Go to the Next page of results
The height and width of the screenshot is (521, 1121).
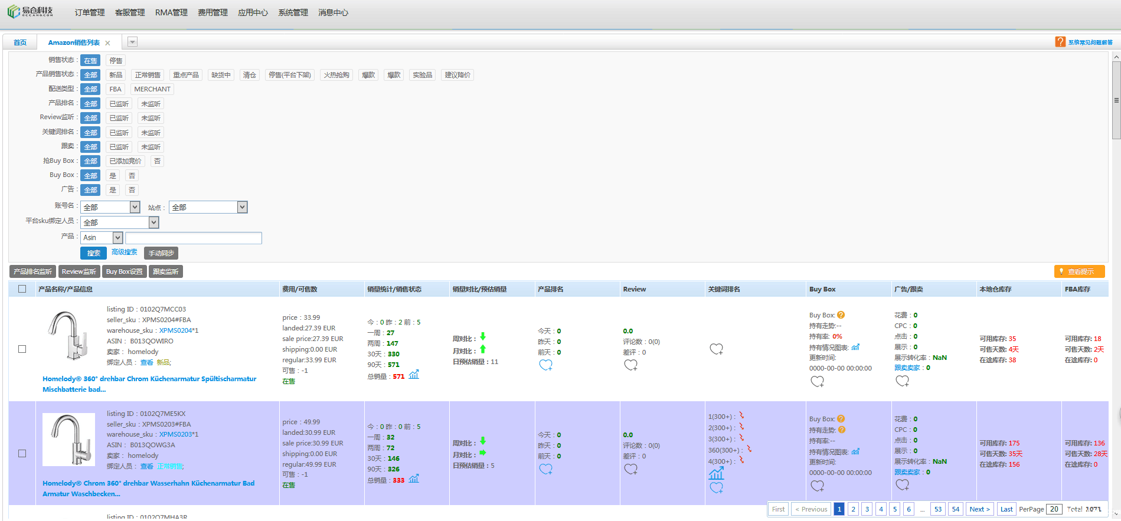pyautogui.click(x=979, y=509)
